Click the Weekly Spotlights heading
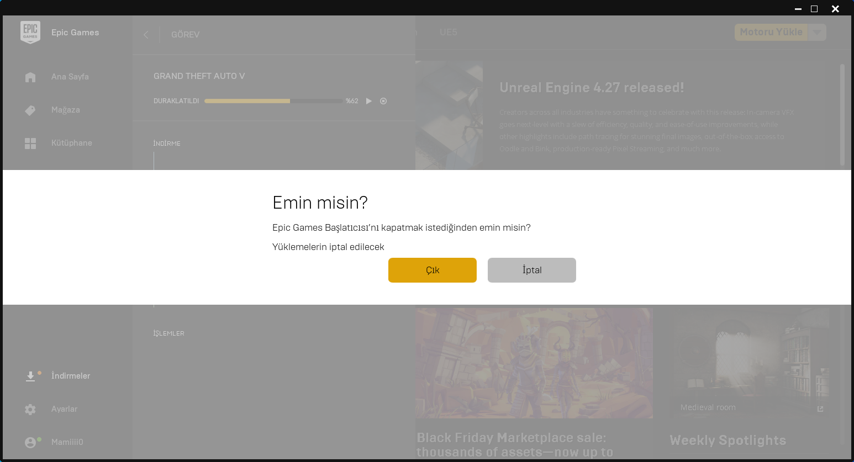Viewport: 854px width, 462px height. tap(728, 440)
